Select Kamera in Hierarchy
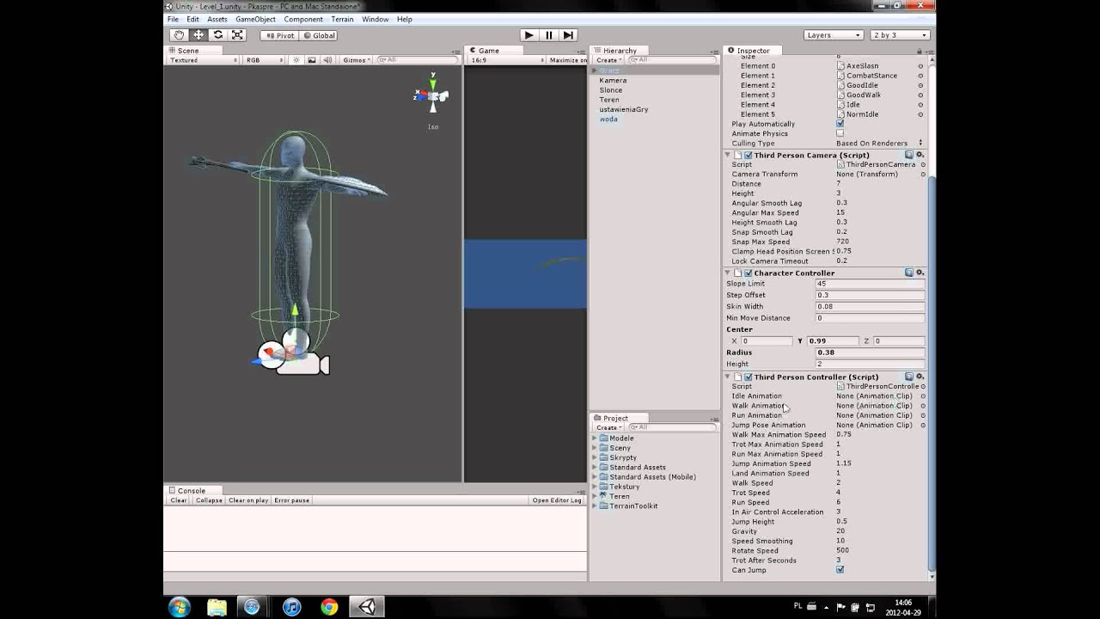The image size is (1100, 619). (613, 81)
